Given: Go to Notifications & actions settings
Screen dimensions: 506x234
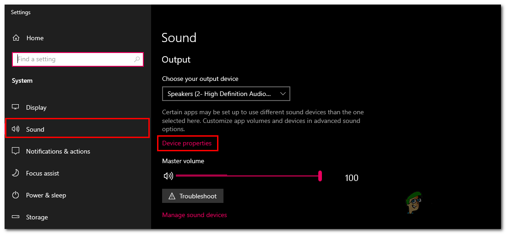Looking at the screenshot, I should tap(58, 151).
